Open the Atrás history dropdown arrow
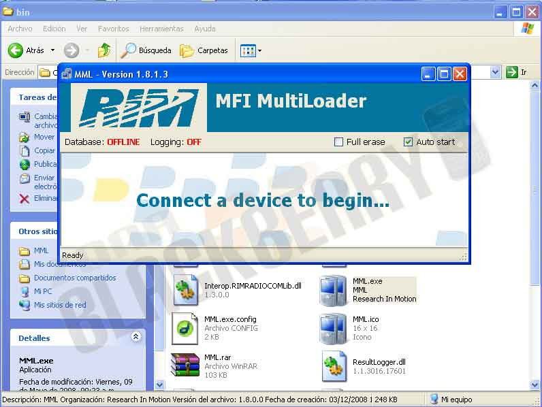Image resolution: width=542 pixels, height=407 pixels. click(52, 50)
